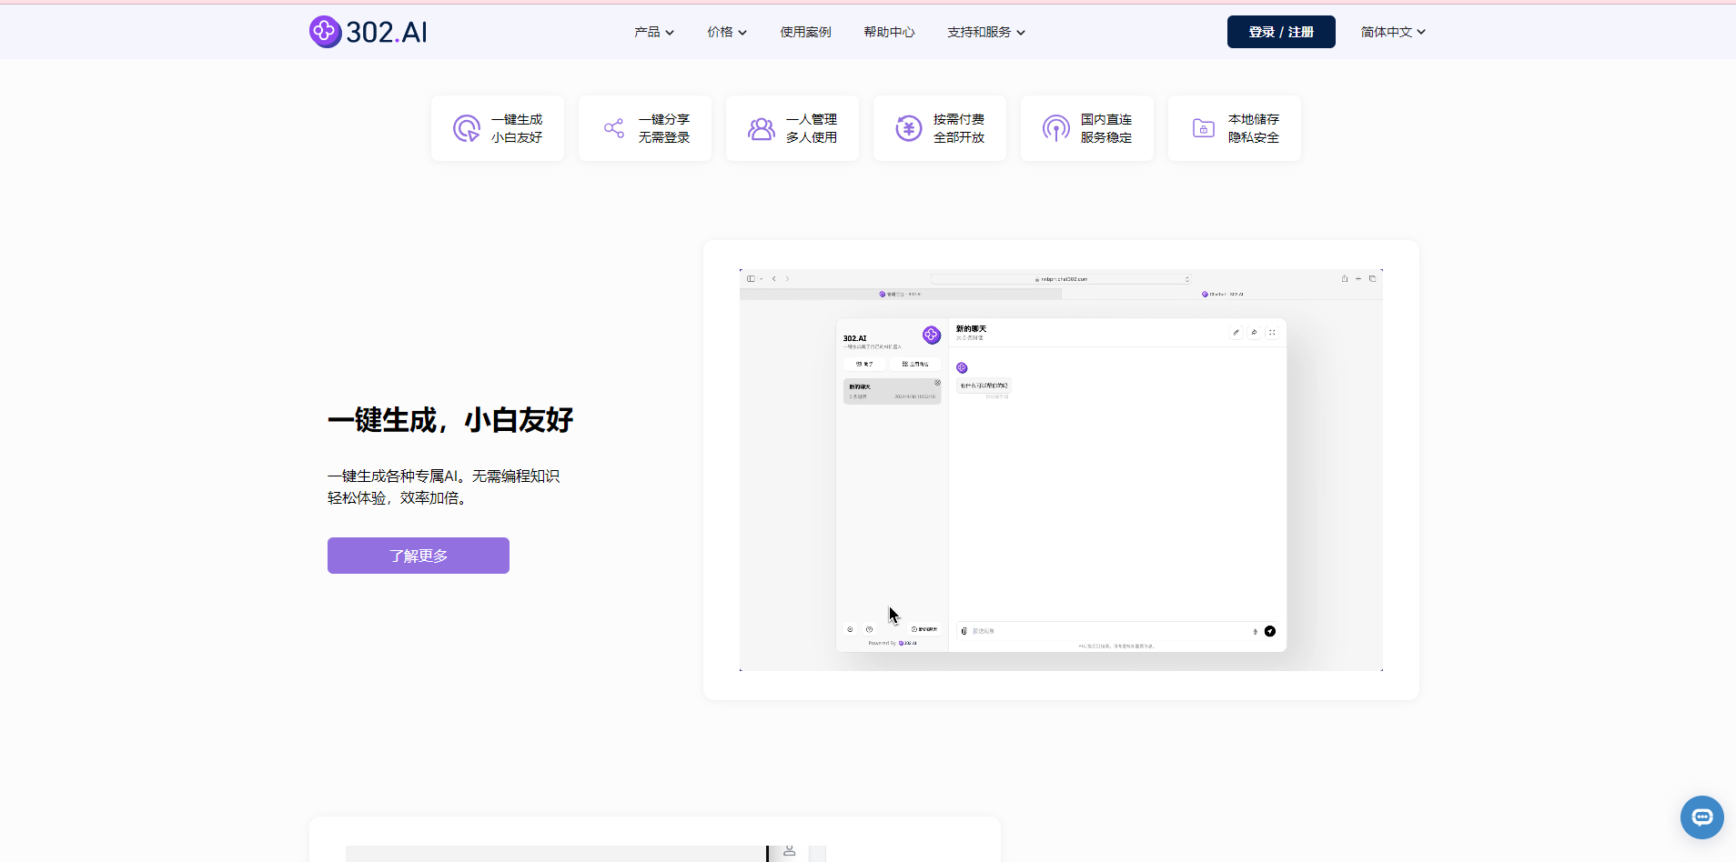Click the users icon for 一人管理
Image resolution: width=1736 pixels, height=862 pixels.
click(762, 128)
